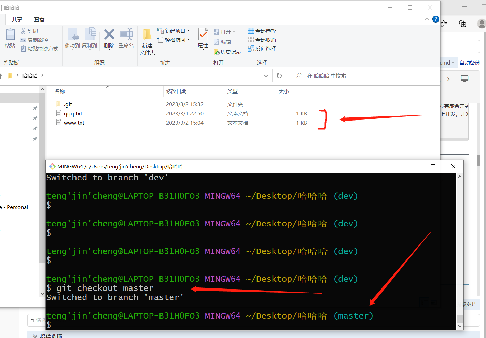
Task: Click the 自动备份 link in the browser
Action: coord(470,63)
